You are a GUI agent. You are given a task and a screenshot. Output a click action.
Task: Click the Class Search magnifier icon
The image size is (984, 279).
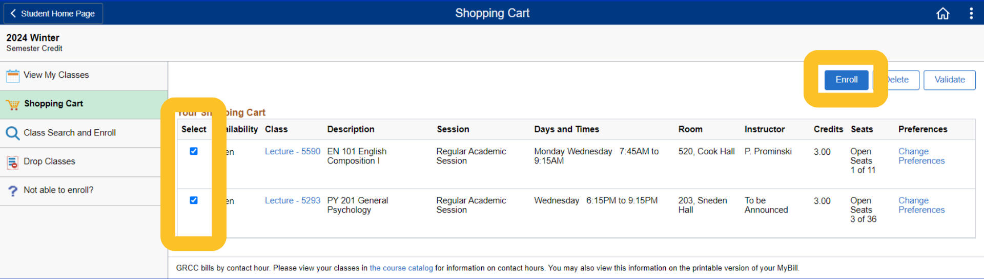click(x=13, y=133)
